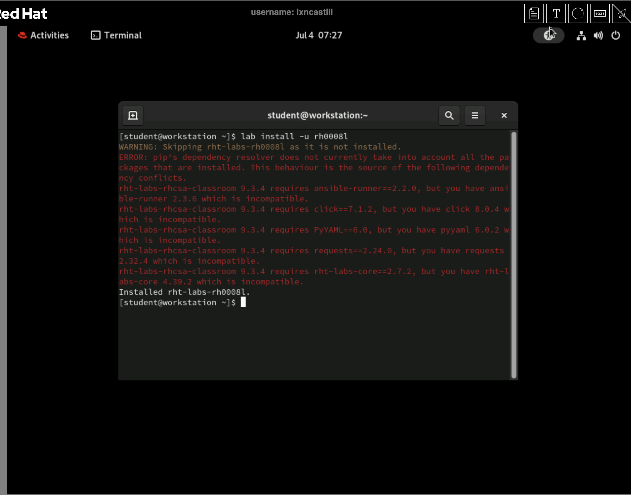Click the circular refresh icon
This screenshot has height=495, width=631.
(x=578, y=13)
